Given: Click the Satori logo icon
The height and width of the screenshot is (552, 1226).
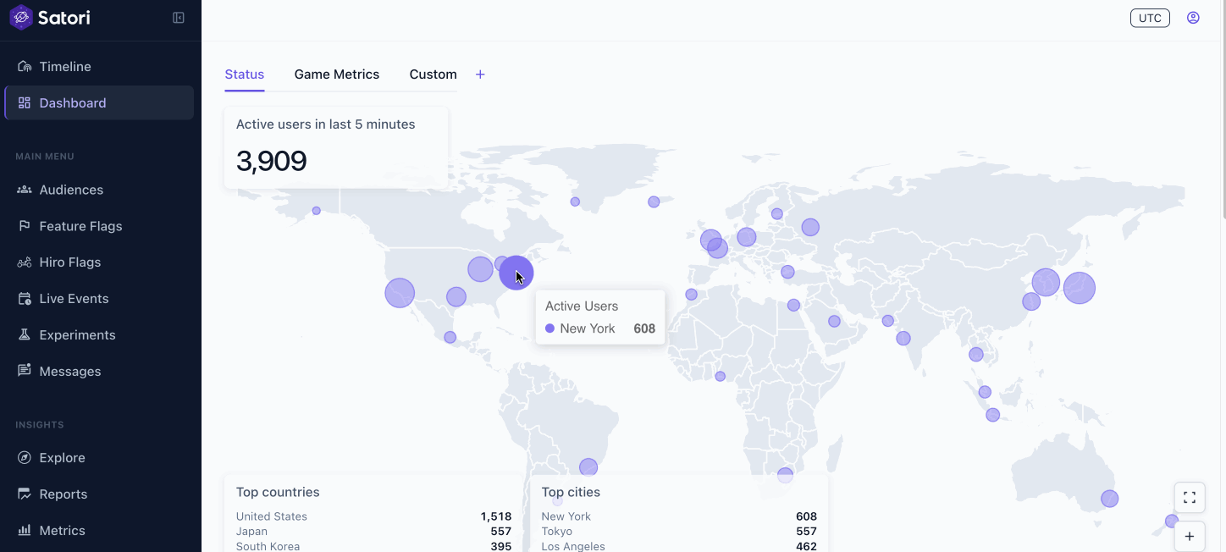Looking at the screenshot, I should click(x=21, y=17).
